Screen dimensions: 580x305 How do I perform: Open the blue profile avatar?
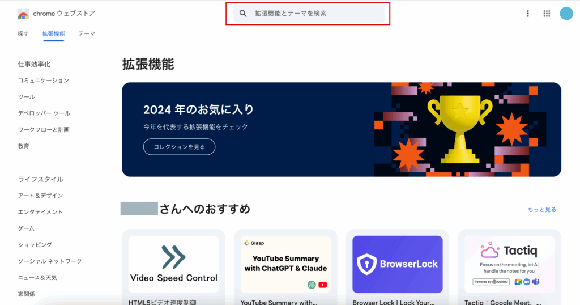click(x=566, y=14)
